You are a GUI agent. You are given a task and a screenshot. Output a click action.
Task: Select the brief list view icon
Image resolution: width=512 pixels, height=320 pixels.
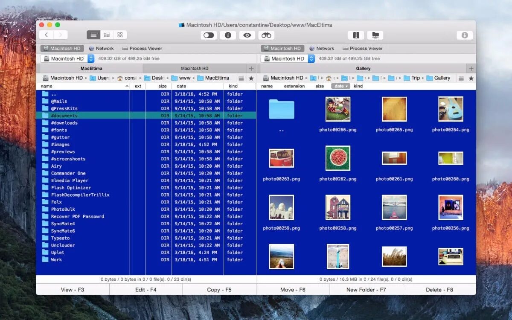point(107,35)
